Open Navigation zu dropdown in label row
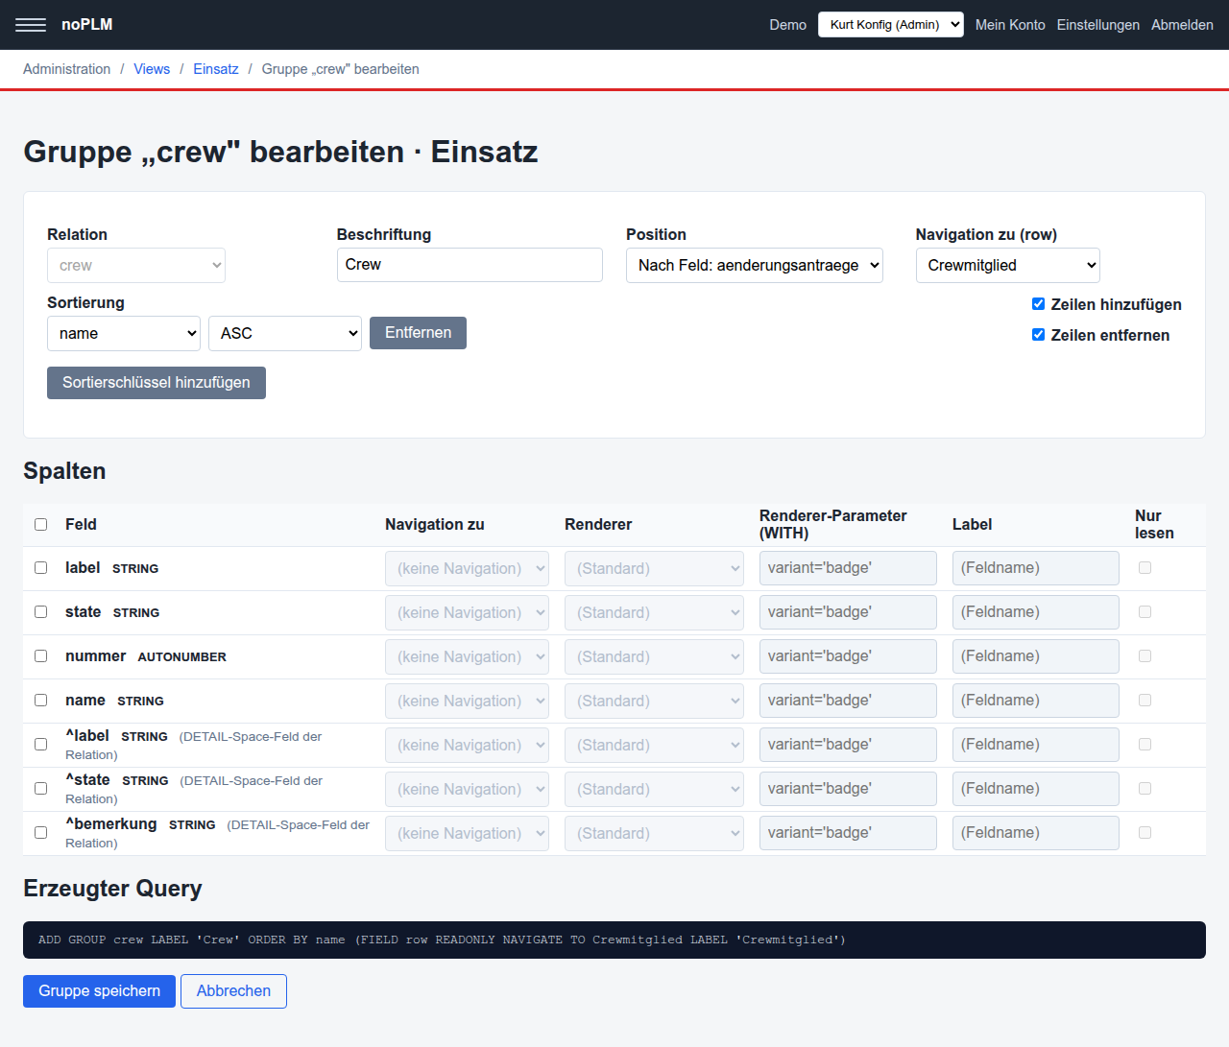1229x1047 pixels. 467,569
